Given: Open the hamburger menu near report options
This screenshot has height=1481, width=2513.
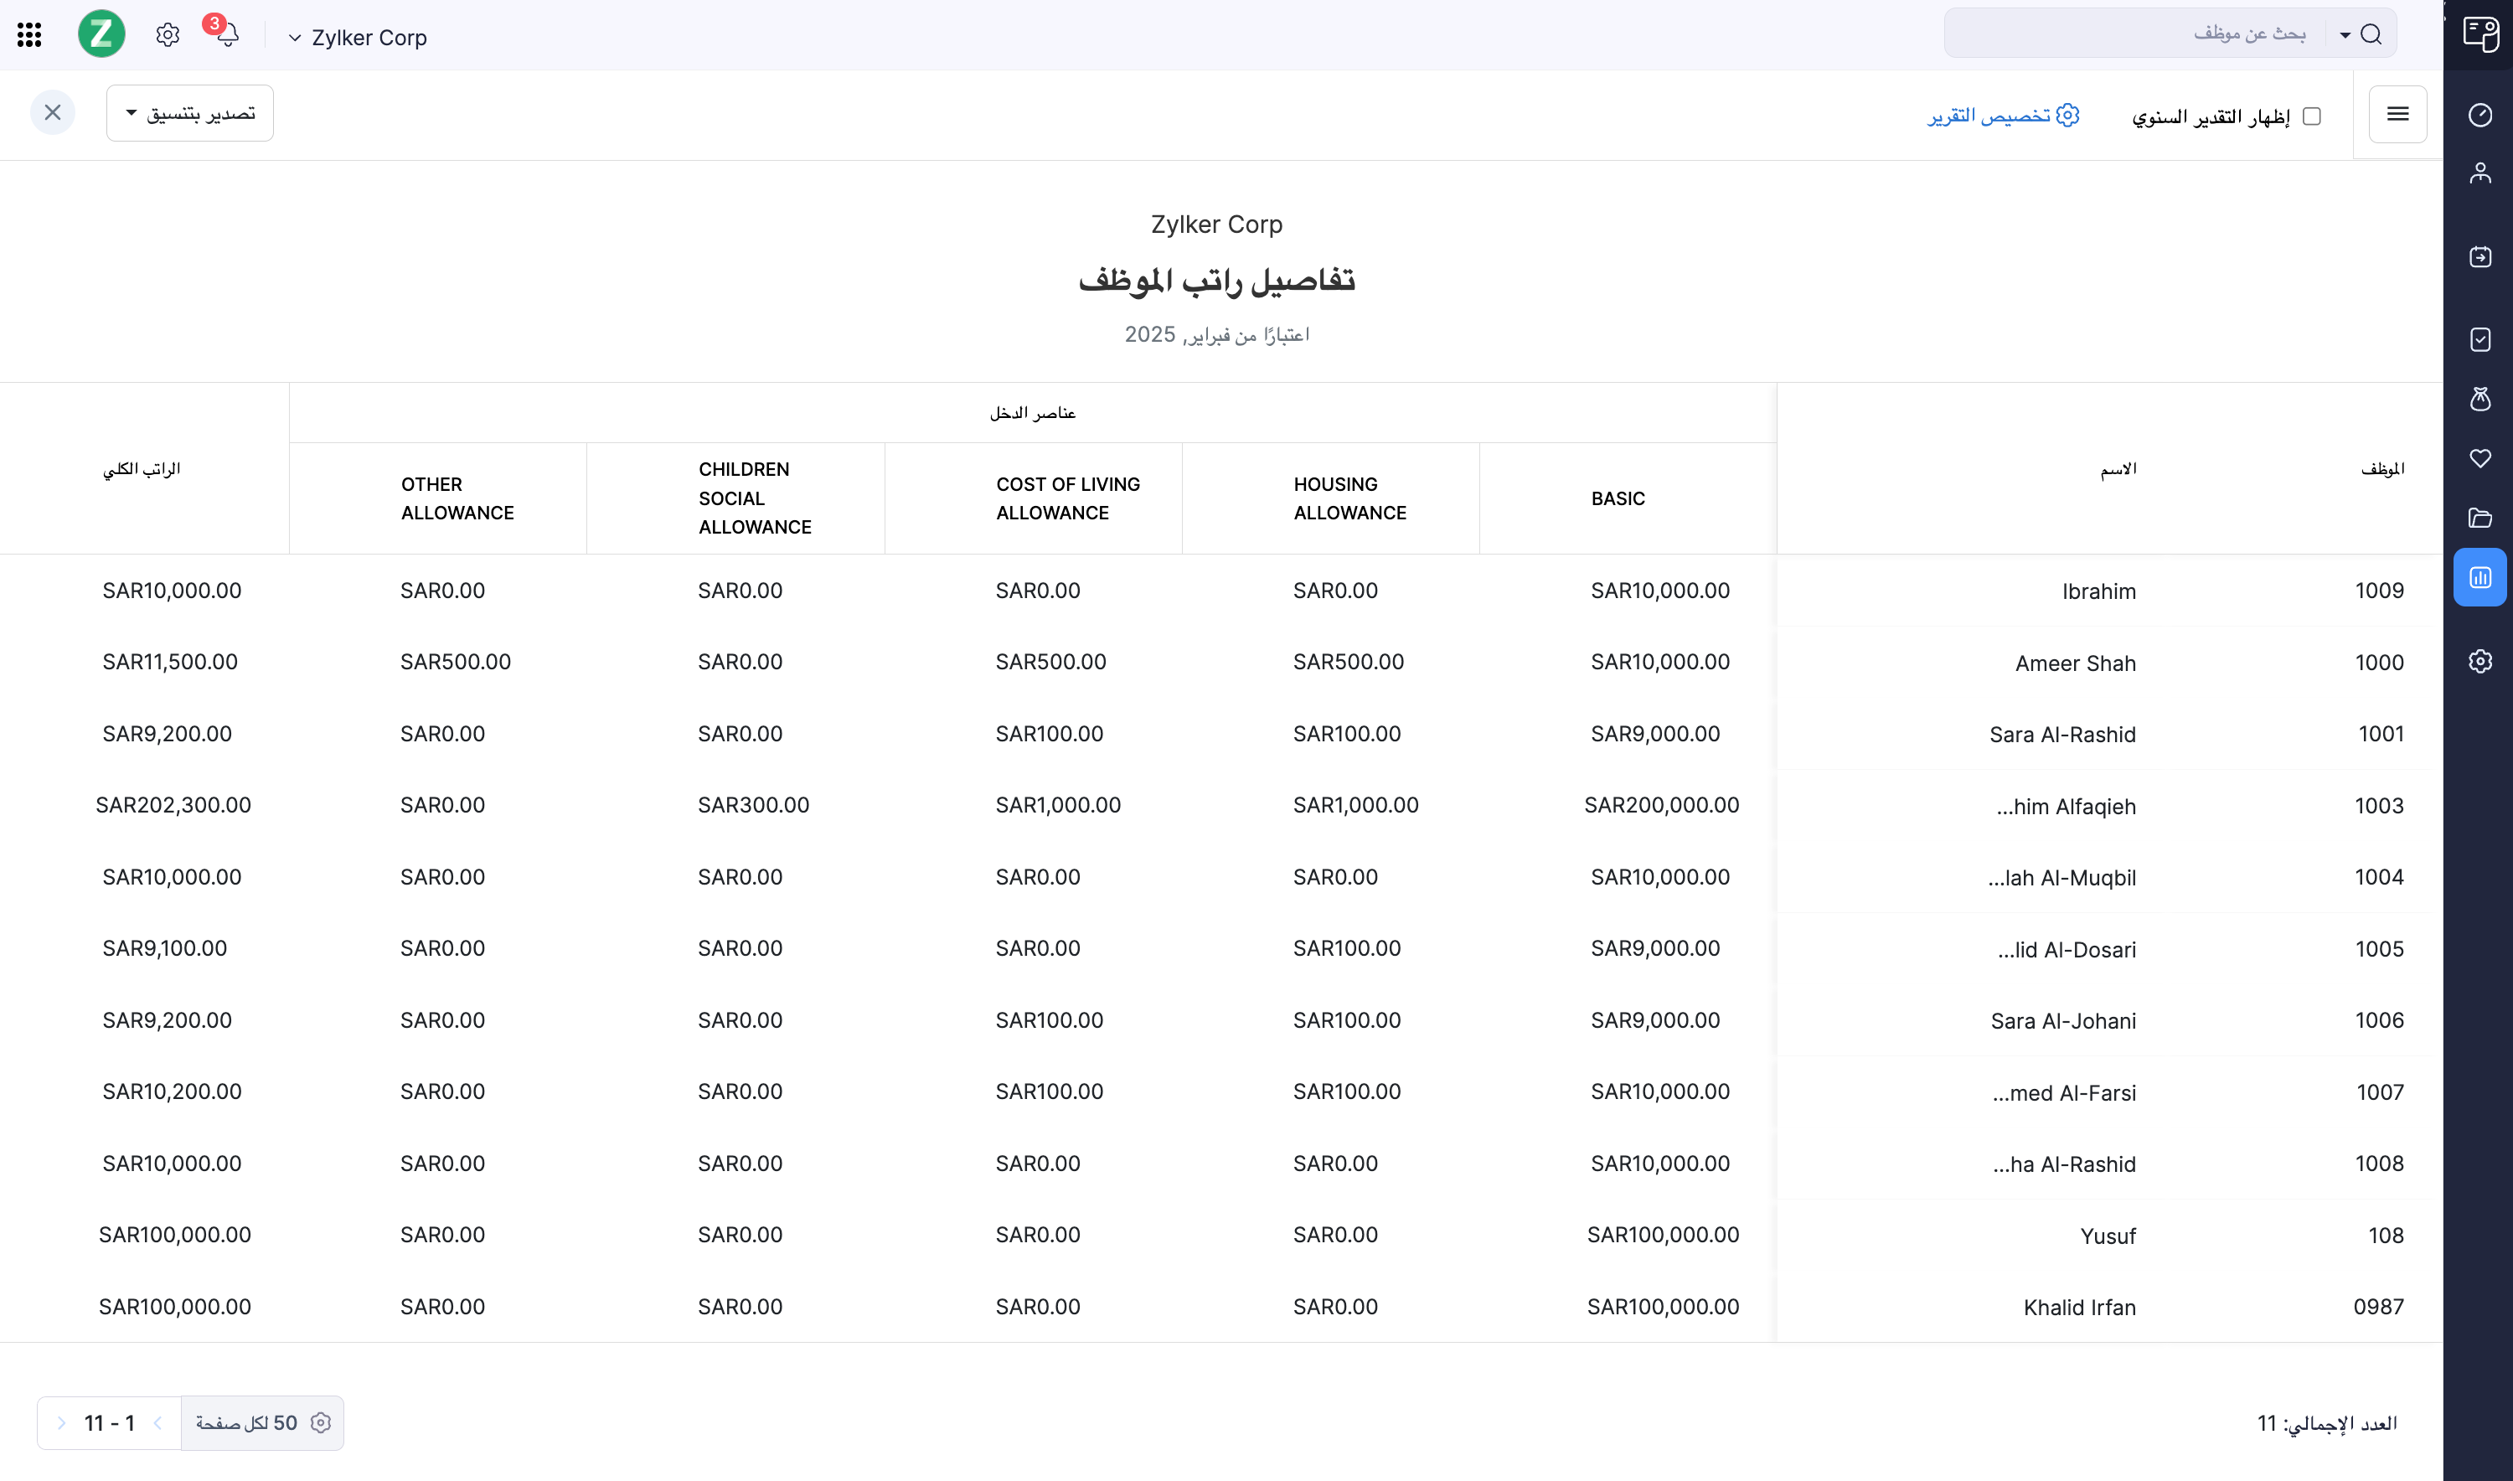Looking at the screenshot, I should click(x=2397, y=114).
